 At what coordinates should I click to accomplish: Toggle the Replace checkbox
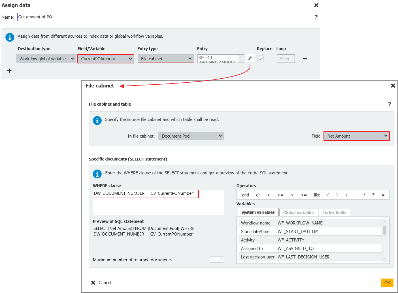(260, 59)
